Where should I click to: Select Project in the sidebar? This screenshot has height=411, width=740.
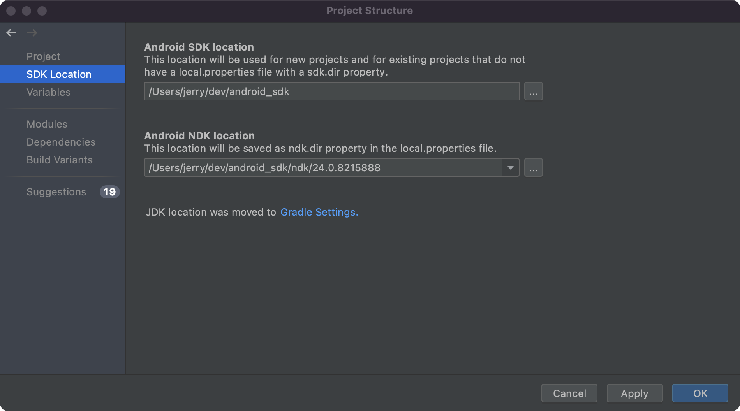pos(43,56)
